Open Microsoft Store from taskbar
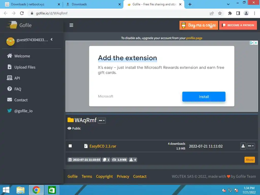The image size is (260, 195). [52, 190]
